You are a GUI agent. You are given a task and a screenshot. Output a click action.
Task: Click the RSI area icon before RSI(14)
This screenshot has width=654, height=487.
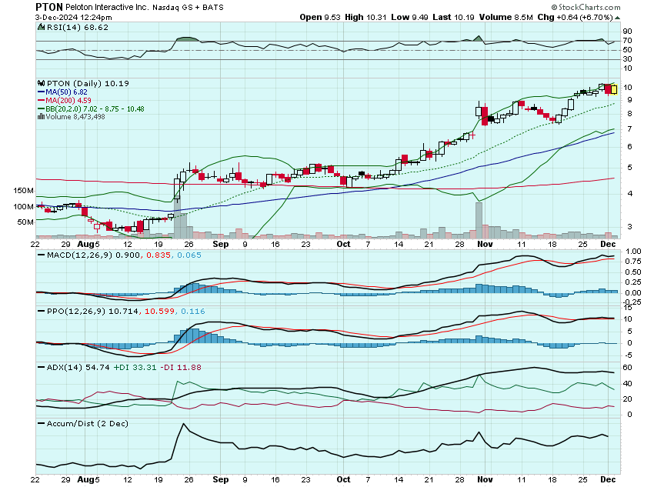41,27
